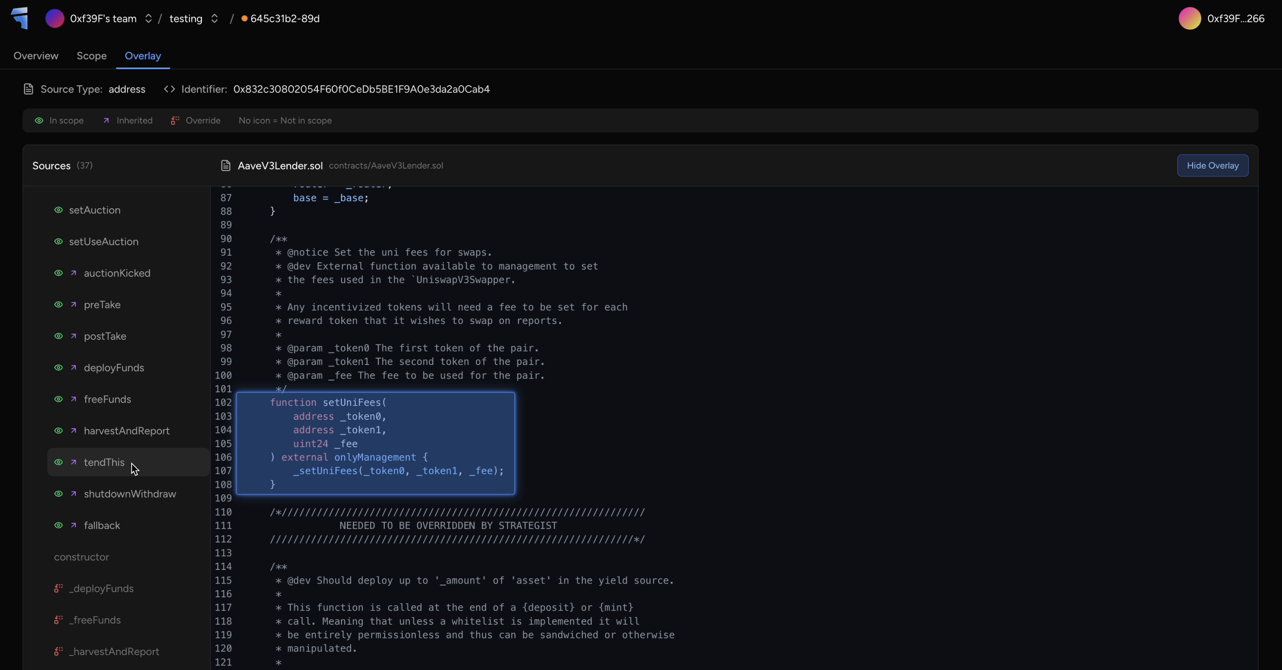Click the code brackets icon beside Identifier
The height and width of the screenshot is (670, 1282).
[169, 89]
